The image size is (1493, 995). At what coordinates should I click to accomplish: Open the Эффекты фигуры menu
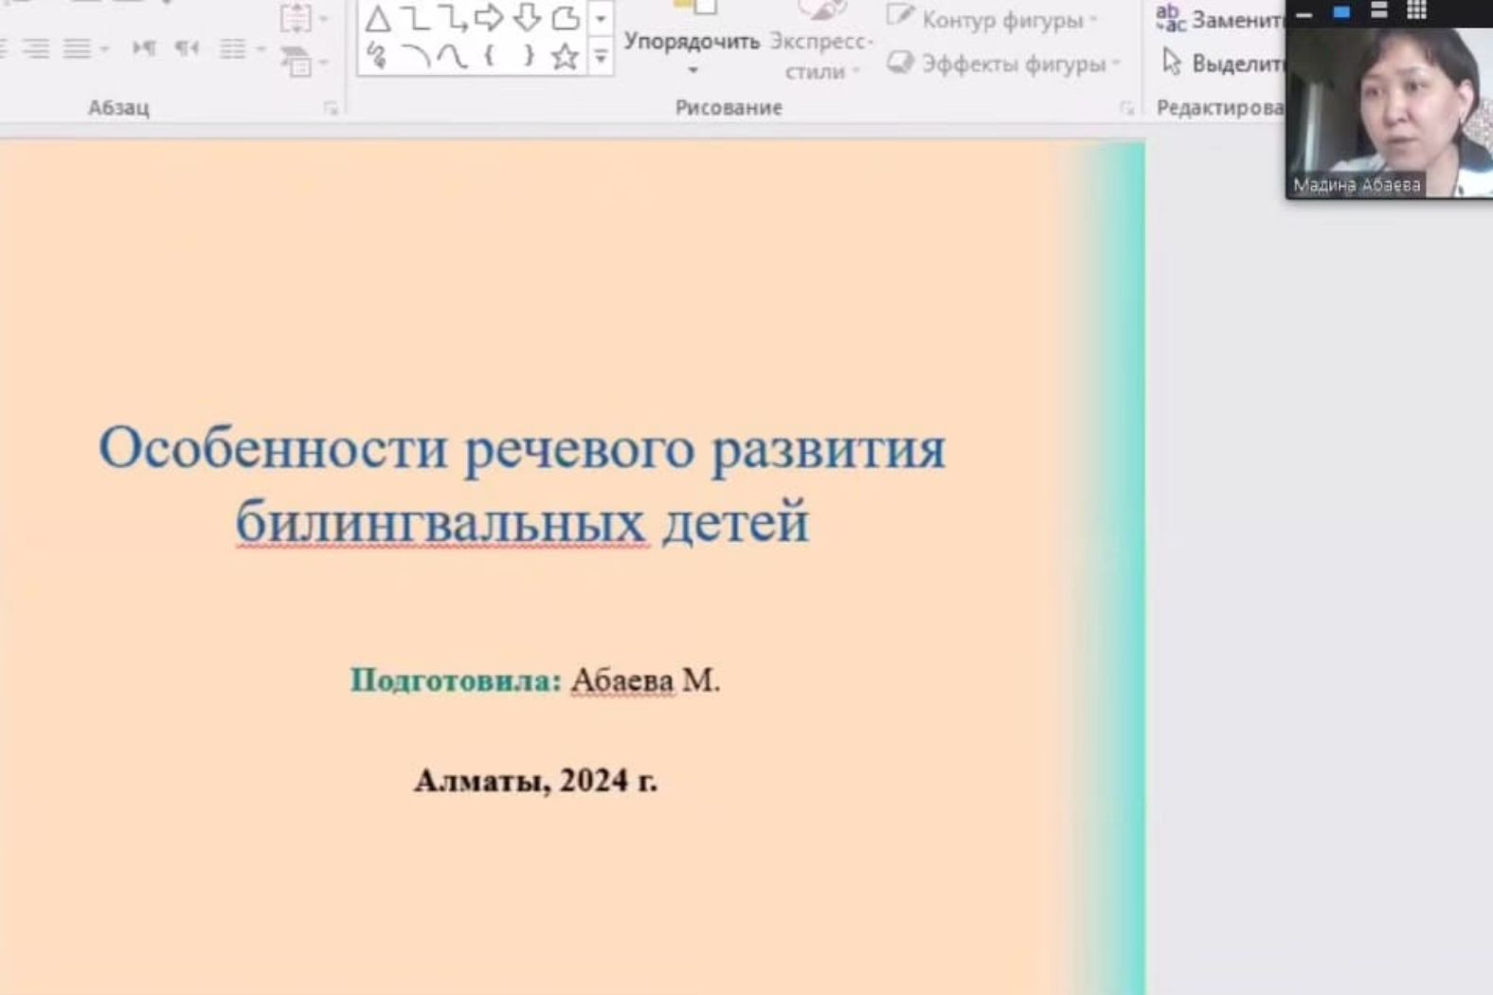point(1003,63)
